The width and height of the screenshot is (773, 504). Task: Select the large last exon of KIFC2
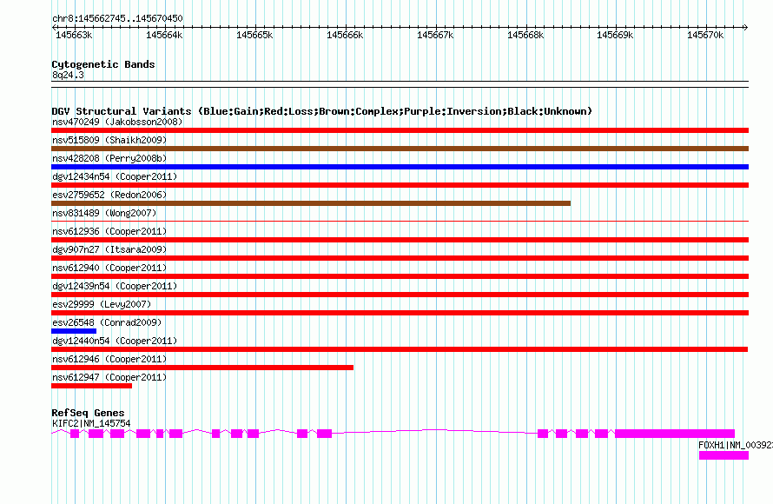675,434
